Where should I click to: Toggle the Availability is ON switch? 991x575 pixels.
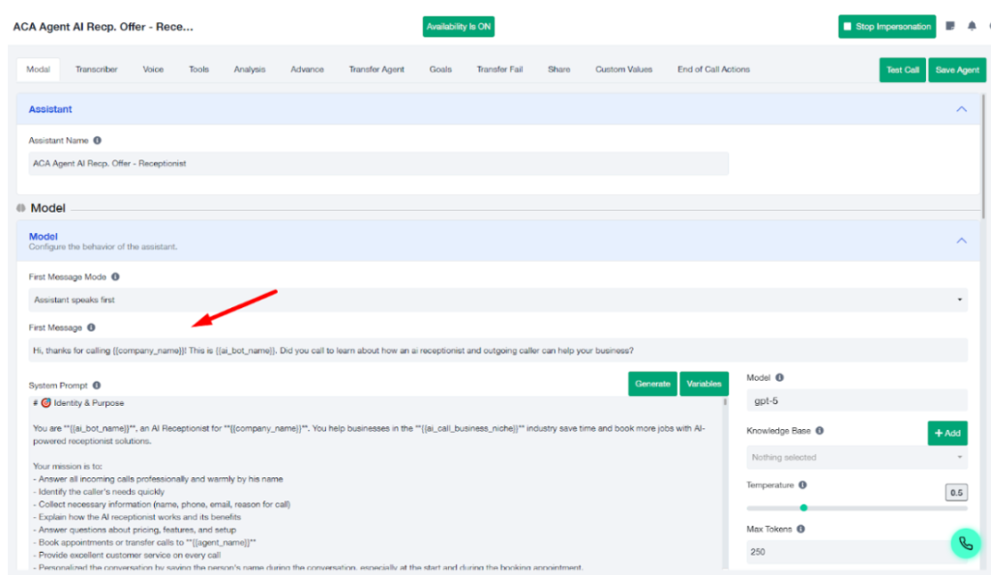click(459, 27)
